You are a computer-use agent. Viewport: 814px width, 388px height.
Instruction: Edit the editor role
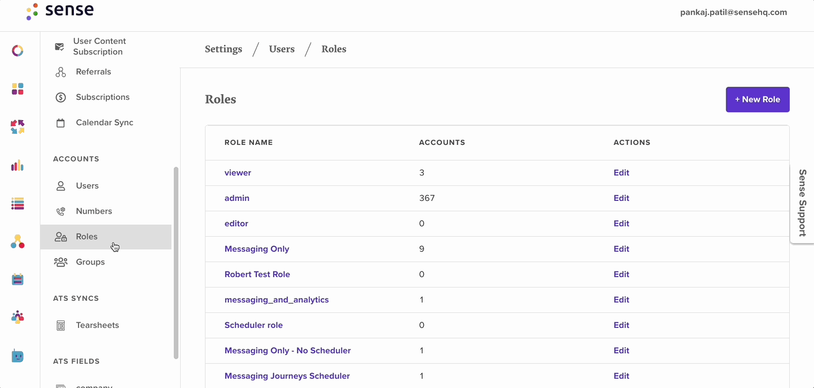[621, 223]
